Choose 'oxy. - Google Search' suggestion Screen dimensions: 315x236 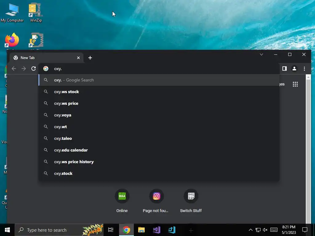[x=159, y=80]
